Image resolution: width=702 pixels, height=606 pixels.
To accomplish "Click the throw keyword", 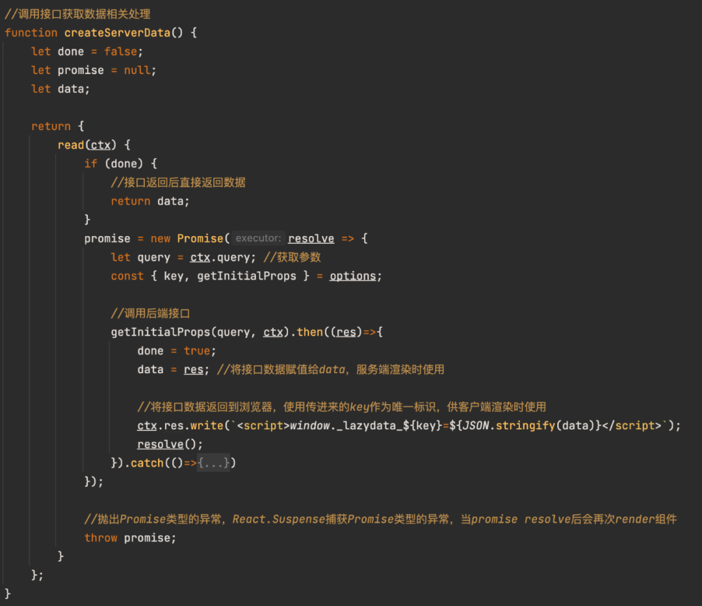I will [101, 538].
